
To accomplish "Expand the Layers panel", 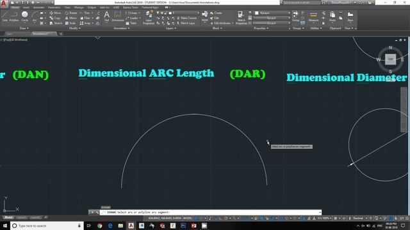I will pyautogui.click(x=171, y=28).
